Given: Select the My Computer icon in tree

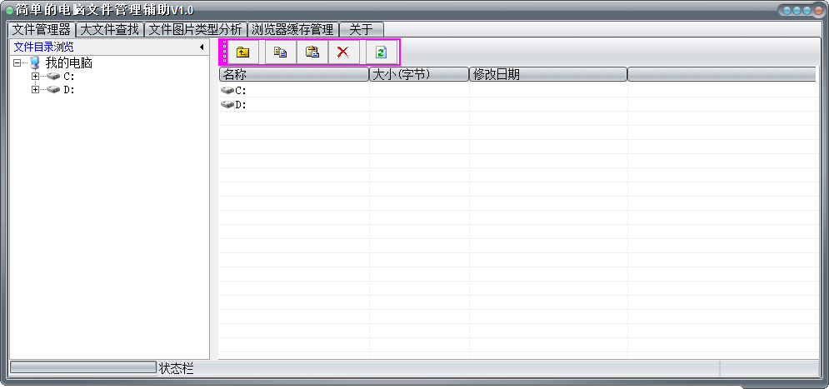Looking at the screenshot, I should tap(35, 63).
